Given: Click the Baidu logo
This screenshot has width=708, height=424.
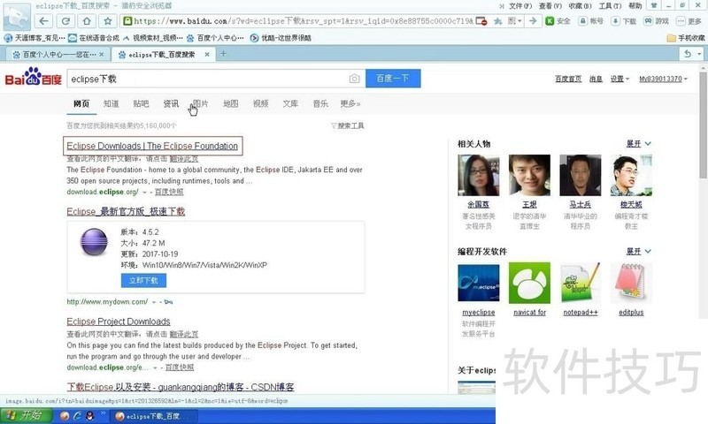Looking at the screenshot, I should click(x=33, y=77).
